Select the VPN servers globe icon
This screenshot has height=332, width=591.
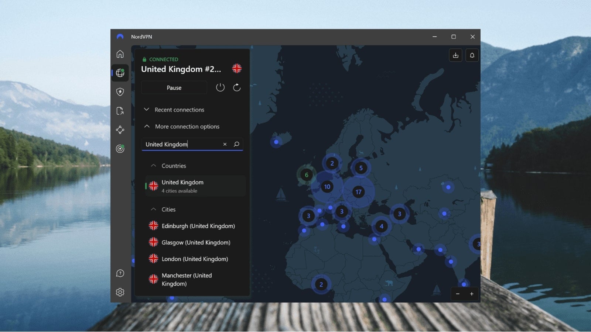click(120, 73)
